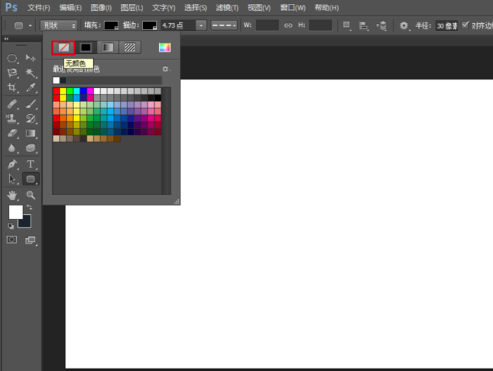Select the Clone Stamp tool
The height and width of the screenshot is (371, 493).
click(12, 119)
